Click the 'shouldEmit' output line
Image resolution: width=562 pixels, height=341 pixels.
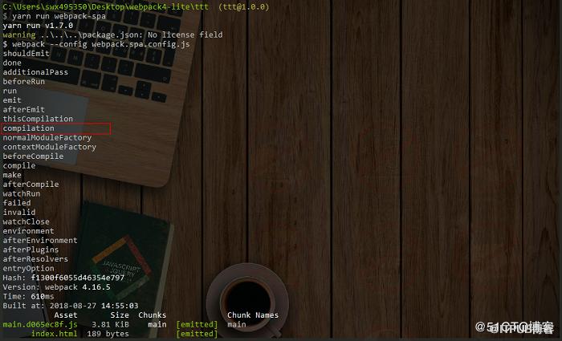pos(26,54)
